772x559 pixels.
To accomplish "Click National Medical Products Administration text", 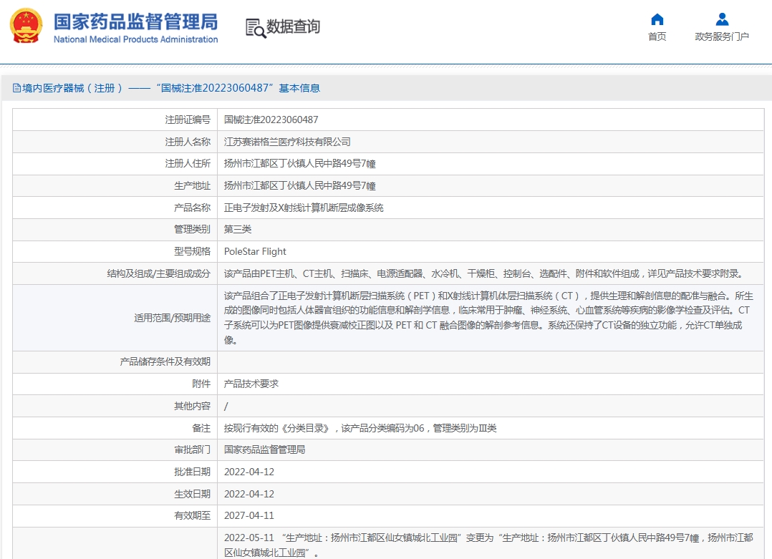I will tap(135, 39).
